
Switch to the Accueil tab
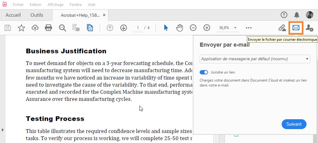point(13,15)
